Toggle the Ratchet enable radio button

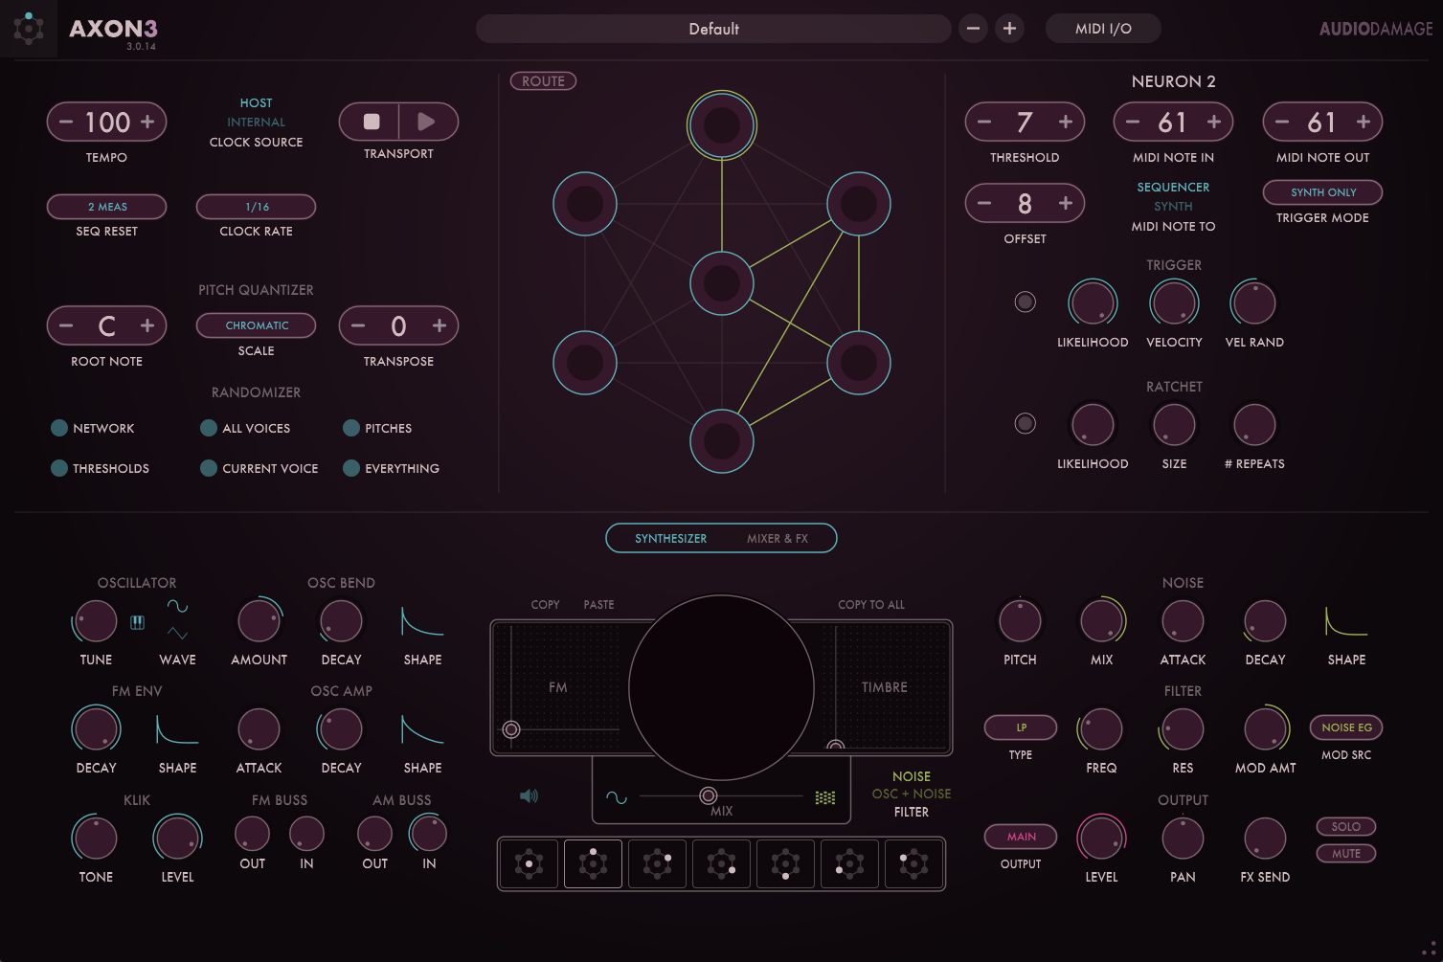point(1025,423)
